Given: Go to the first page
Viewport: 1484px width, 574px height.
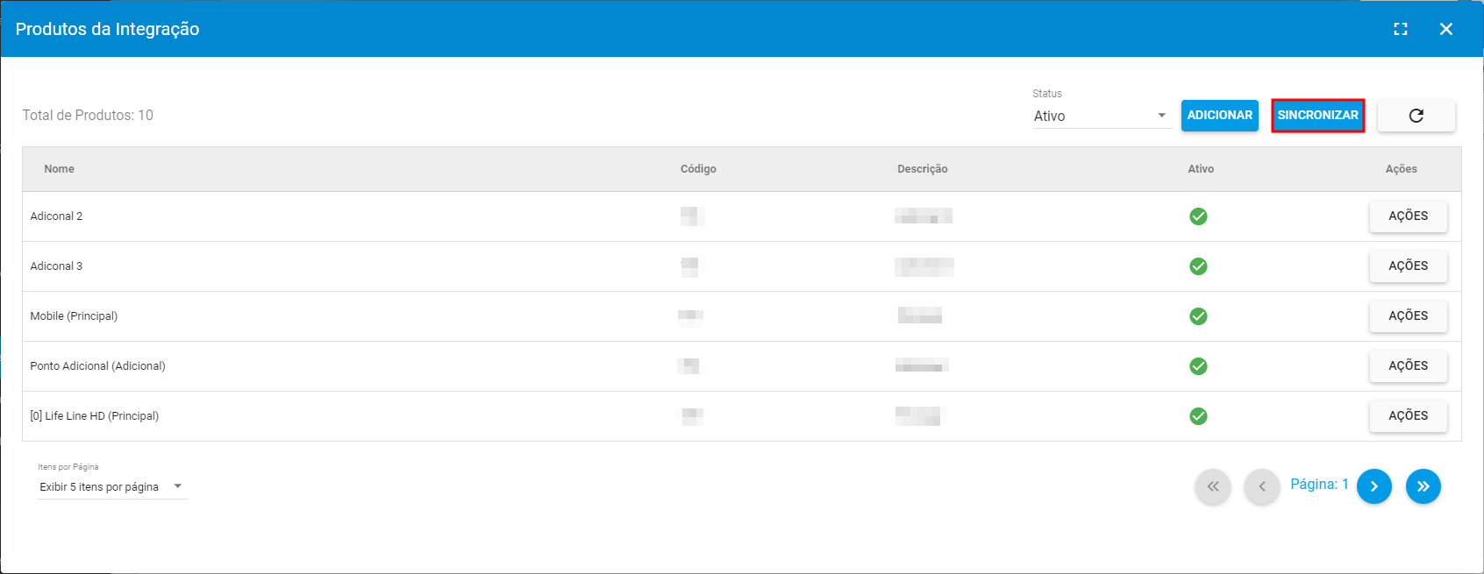Looking at the screenshot, I should pyautogui.click(x=1213, y=486).
